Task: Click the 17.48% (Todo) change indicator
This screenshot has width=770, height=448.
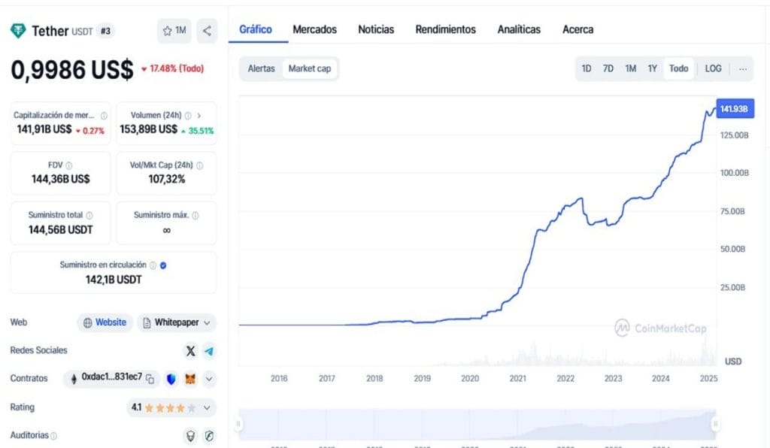Action: [173, 68]
